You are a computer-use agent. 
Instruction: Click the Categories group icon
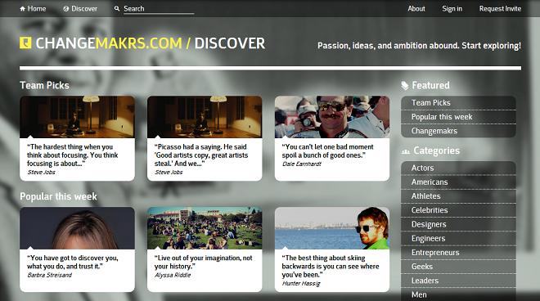coord(406,151)
